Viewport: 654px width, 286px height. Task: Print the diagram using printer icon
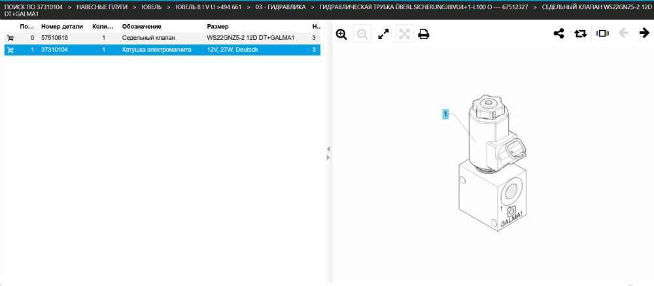point(424,34)
